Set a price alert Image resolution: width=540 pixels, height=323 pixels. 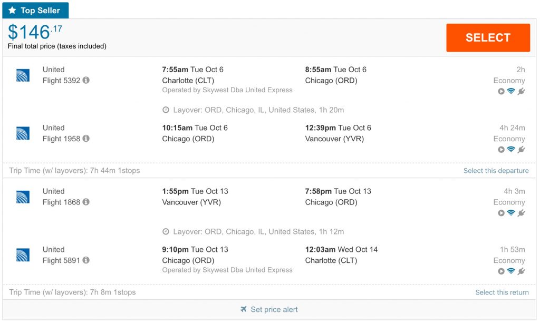point(274,309)
